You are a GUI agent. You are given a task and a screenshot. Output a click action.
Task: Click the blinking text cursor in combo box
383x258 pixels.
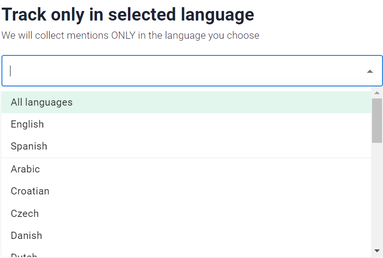(11, 71)
